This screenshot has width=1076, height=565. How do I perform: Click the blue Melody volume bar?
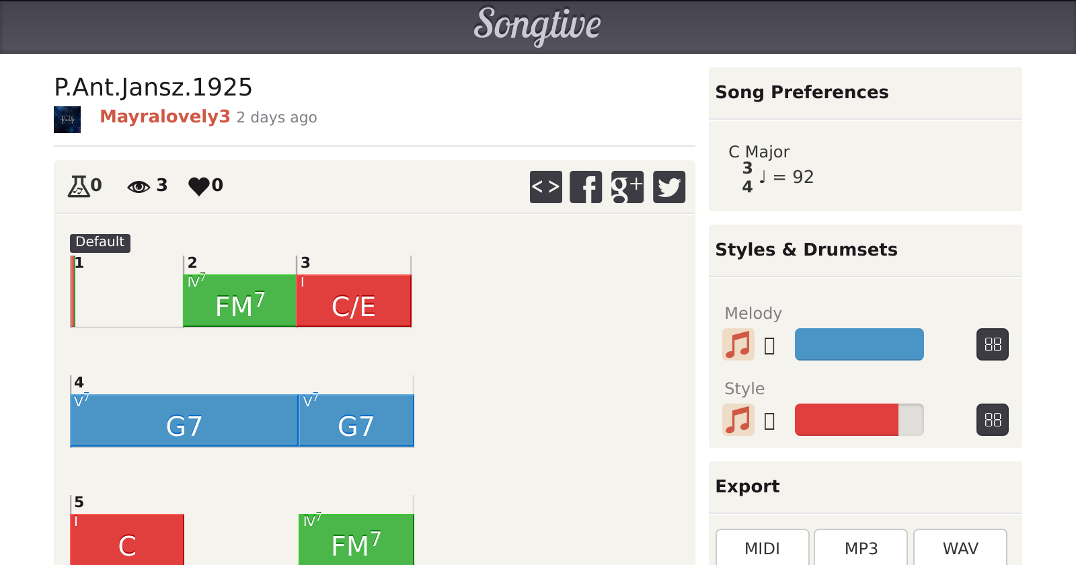click(859, 344)
